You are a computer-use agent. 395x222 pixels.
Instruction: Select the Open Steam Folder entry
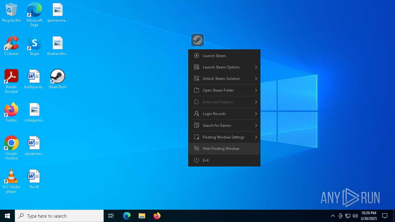coord(224,90)
